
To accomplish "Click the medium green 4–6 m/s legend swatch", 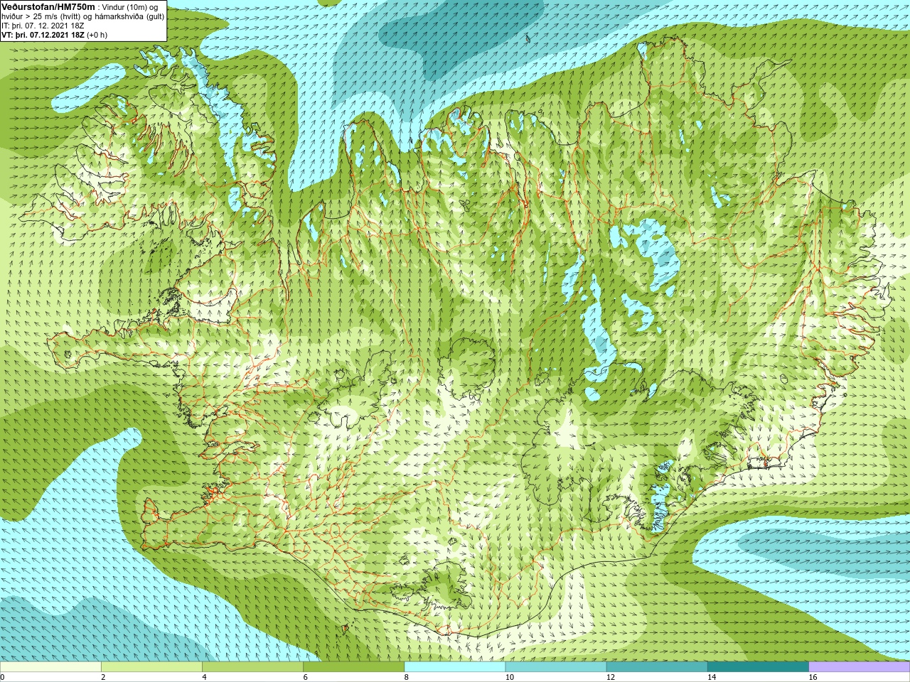I will click(x=252, y=667).
